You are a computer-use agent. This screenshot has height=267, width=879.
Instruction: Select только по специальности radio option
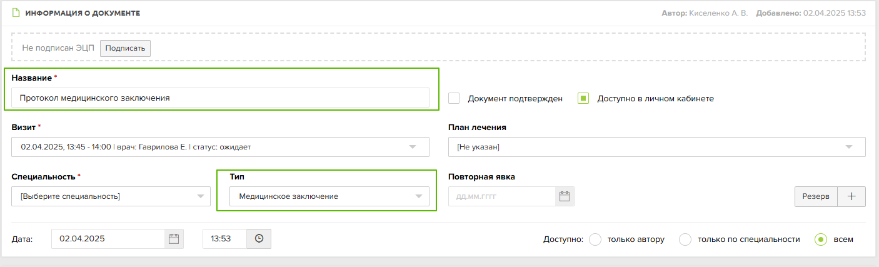pyautogui.click(x=685, y=239)
